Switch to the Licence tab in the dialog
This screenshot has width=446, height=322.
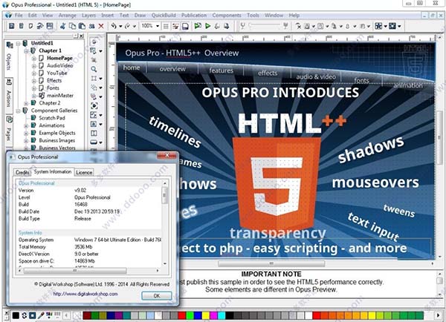(84, 172)
